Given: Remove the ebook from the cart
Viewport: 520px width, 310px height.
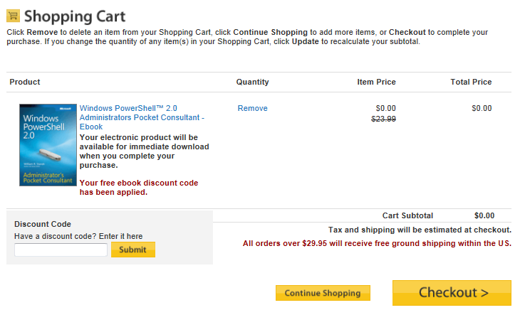Looking at the screenshot, I should 252,108.
